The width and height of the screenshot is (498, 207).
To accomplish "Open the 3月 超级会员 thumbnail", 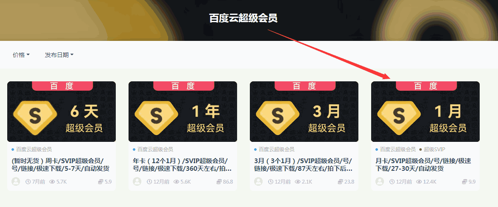I will (304, 112).
